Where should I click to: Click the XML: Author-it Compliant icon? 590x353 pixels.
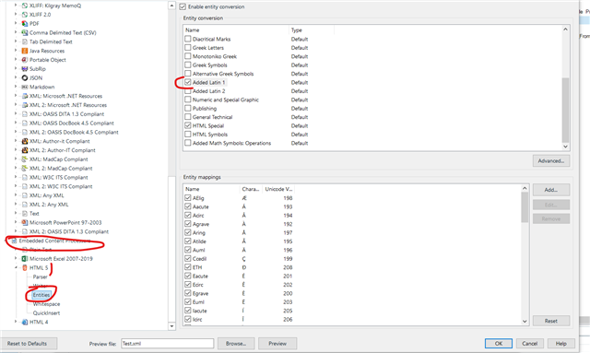25,141
